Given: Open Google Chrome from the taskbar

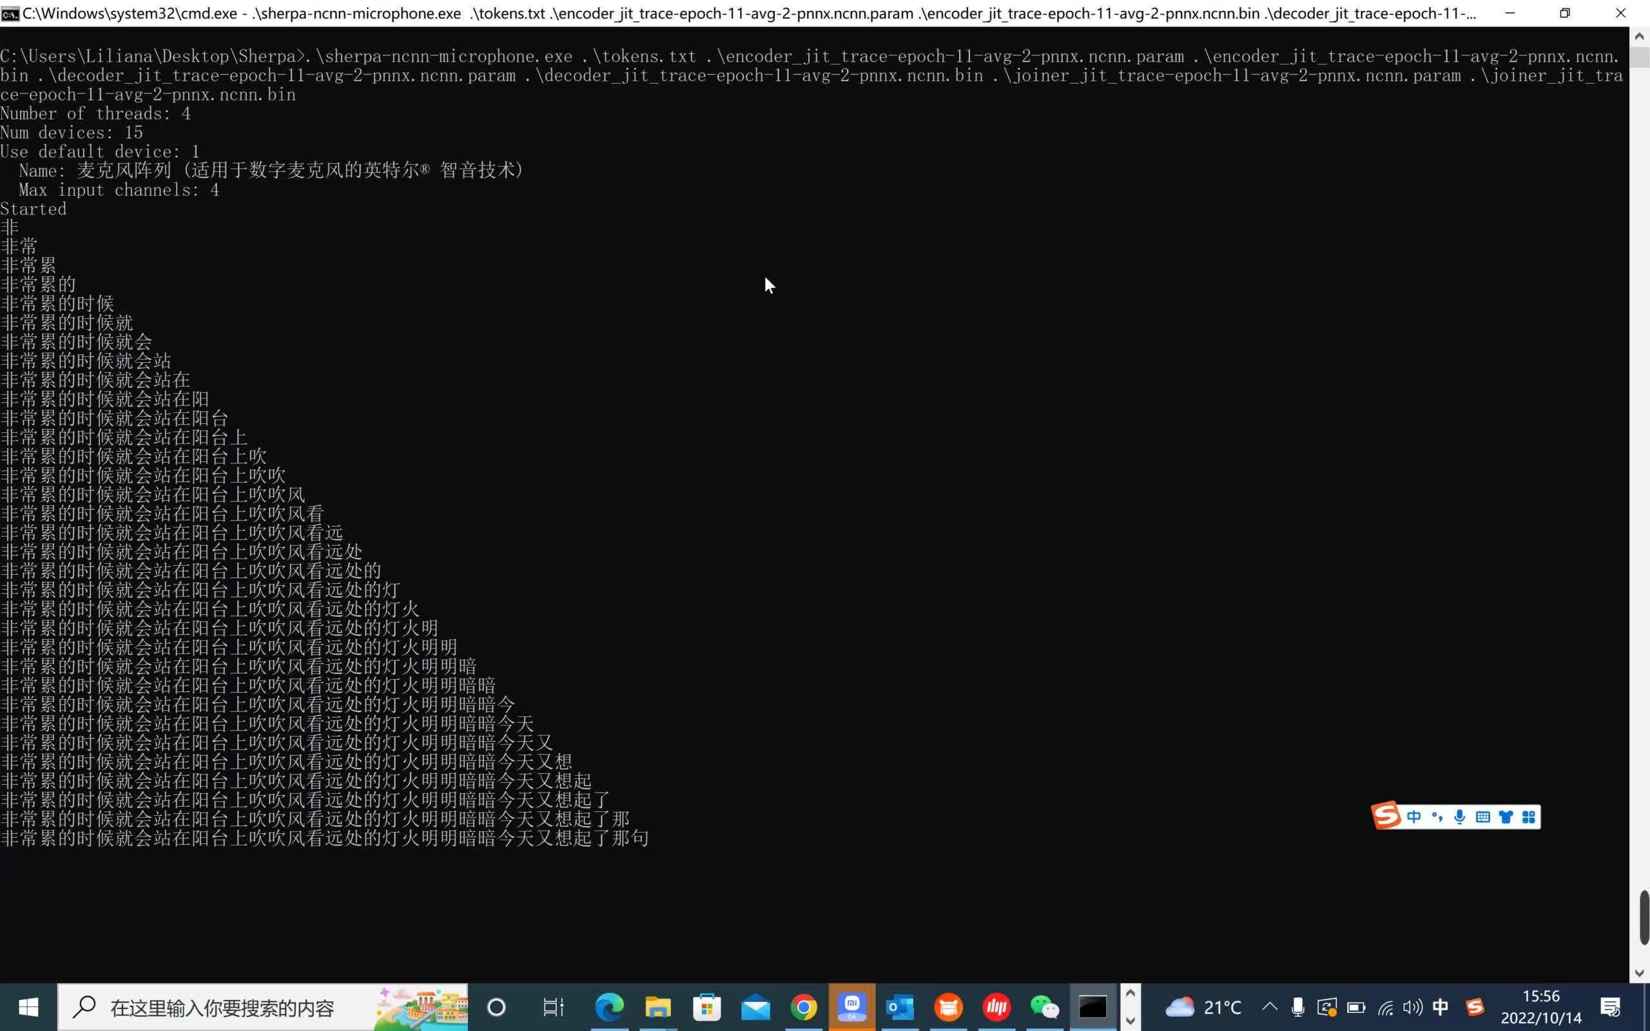Looking at the screenshot, I should click(x=804, y=1007).
